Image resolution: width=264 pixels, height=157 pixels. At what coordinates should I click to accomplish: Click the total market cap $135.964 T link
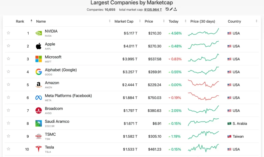153,10
